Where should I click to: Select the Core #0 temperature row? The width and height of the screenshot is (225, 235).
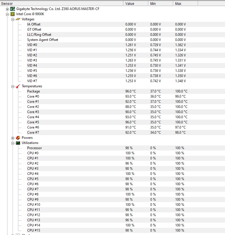click(x=126, y=96)
